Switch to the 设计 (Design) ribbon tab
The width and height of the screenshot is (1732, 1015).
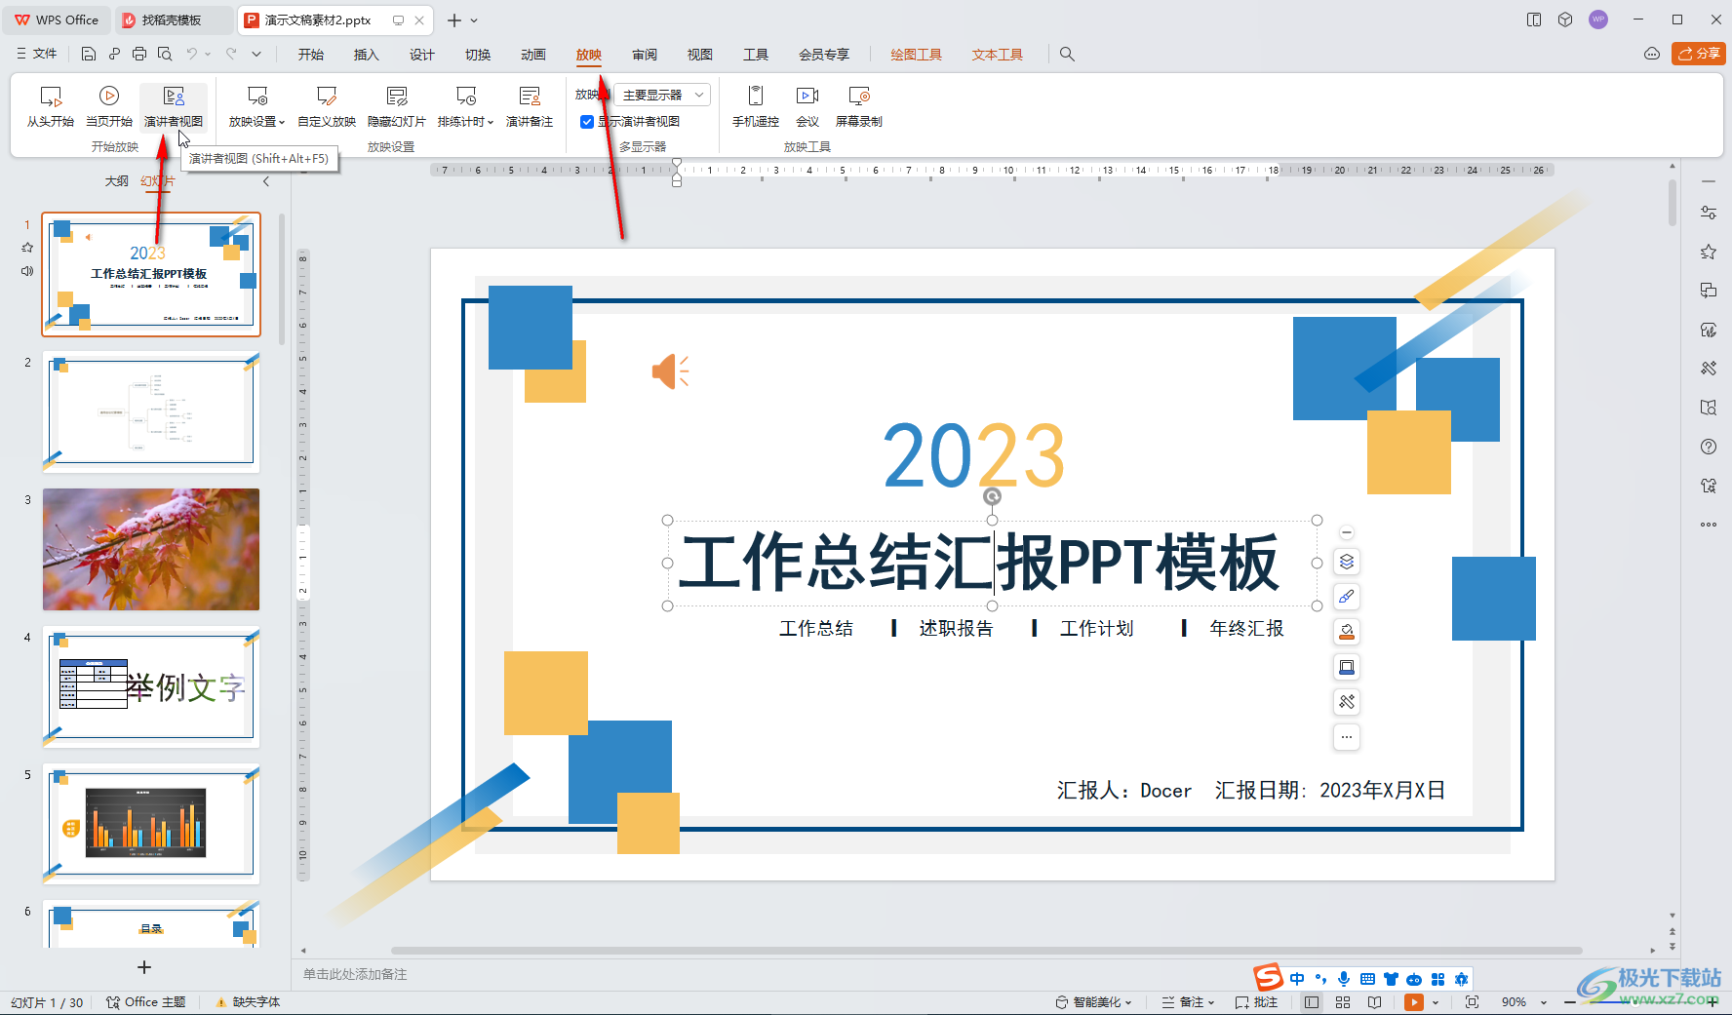tap(422, 55)
